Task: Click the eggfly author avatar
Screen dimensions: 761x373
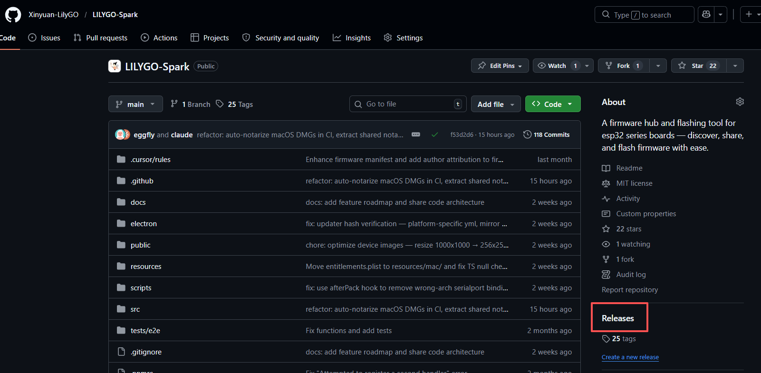Action: 120,134
